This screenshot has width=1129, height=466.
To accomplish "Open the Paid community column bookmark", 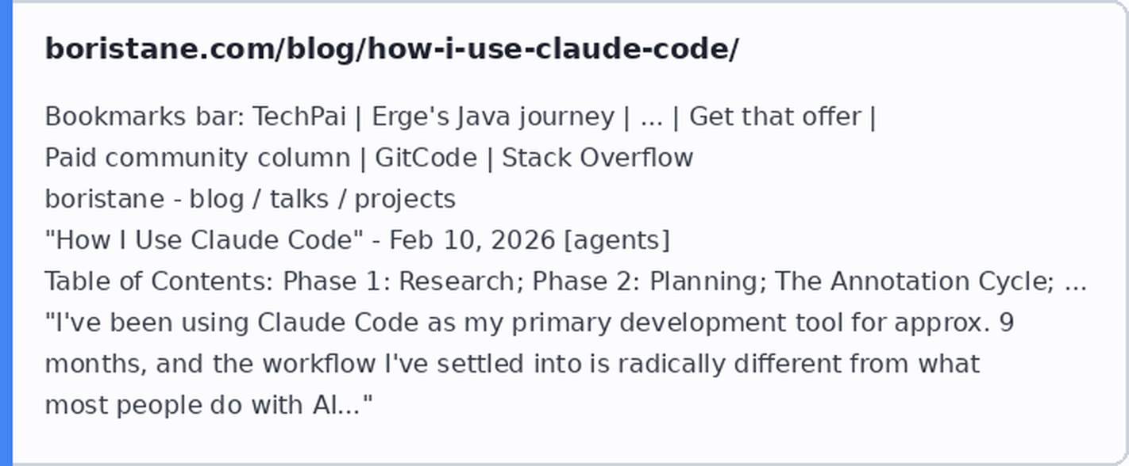I will (x=197, y=158).
